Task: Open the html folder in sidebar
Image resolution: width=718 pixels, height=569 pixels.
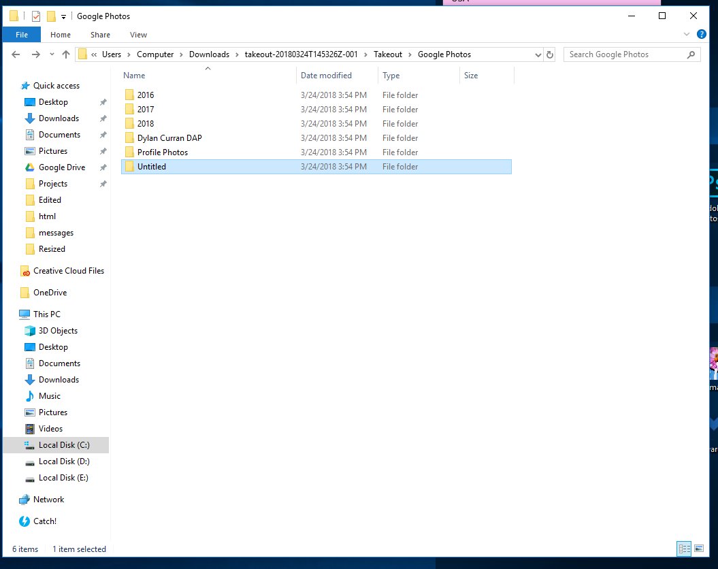Action: click(47, 216)
